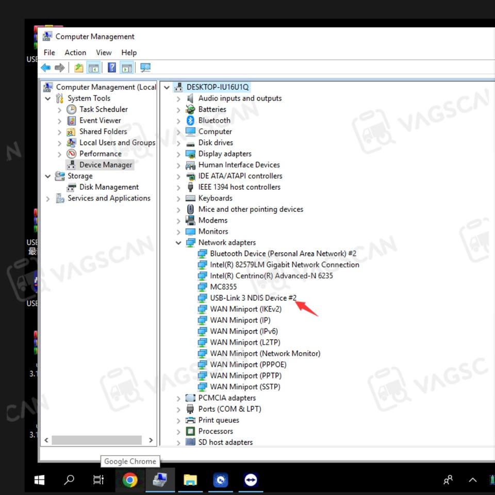
Task: Open Google Chrome from the taskbar
Action: tap(130, 480)
